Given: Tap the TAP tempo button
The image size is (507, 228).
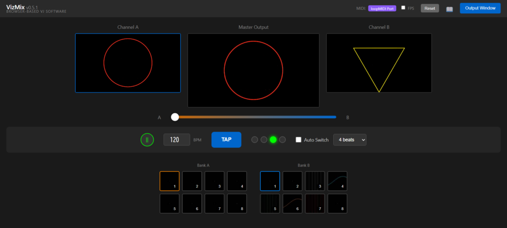Looking at the screenshot, I should 226,140.
